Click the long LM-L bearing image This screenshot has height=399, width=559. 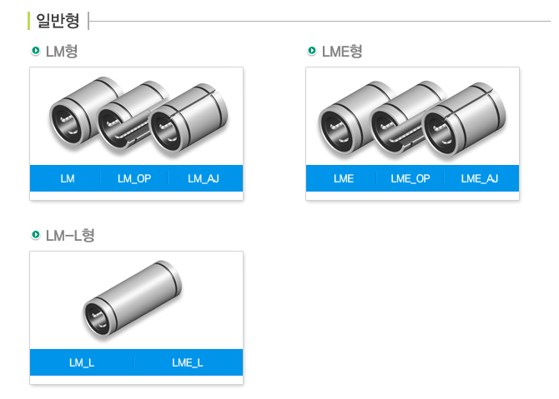(133, 299)
